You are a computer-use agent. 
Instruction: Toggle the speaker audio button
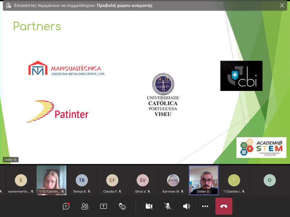(x=186, y=206)
